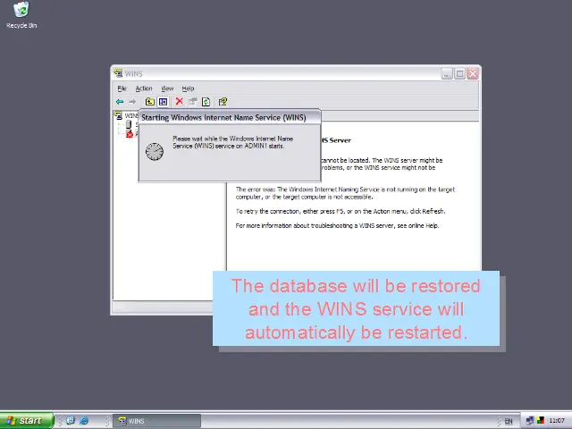The image size is (572, 429).
Task: Open the Action menu
Action: click(144, 88)
